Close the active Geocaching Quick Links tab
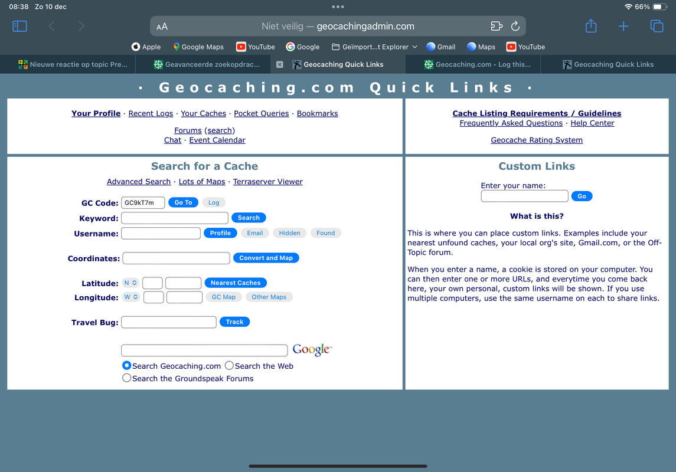 (280, 64)
